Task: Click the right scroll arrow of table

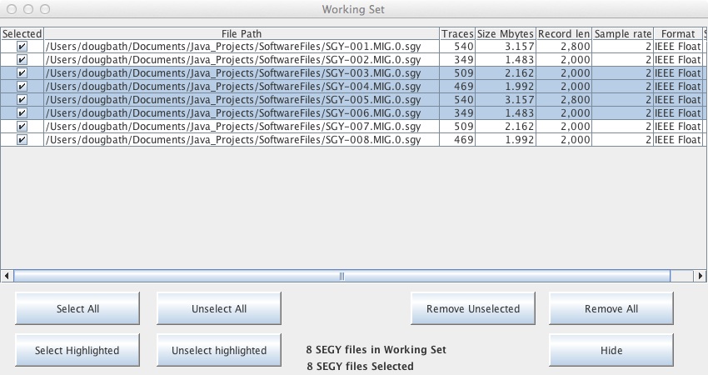Action: (x=701, y=275)
